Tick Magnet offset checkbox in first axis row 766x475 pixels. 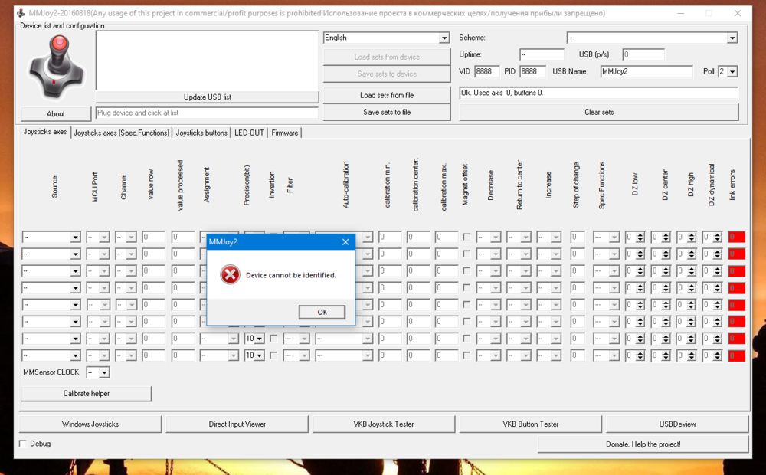[x=466, y=237]
